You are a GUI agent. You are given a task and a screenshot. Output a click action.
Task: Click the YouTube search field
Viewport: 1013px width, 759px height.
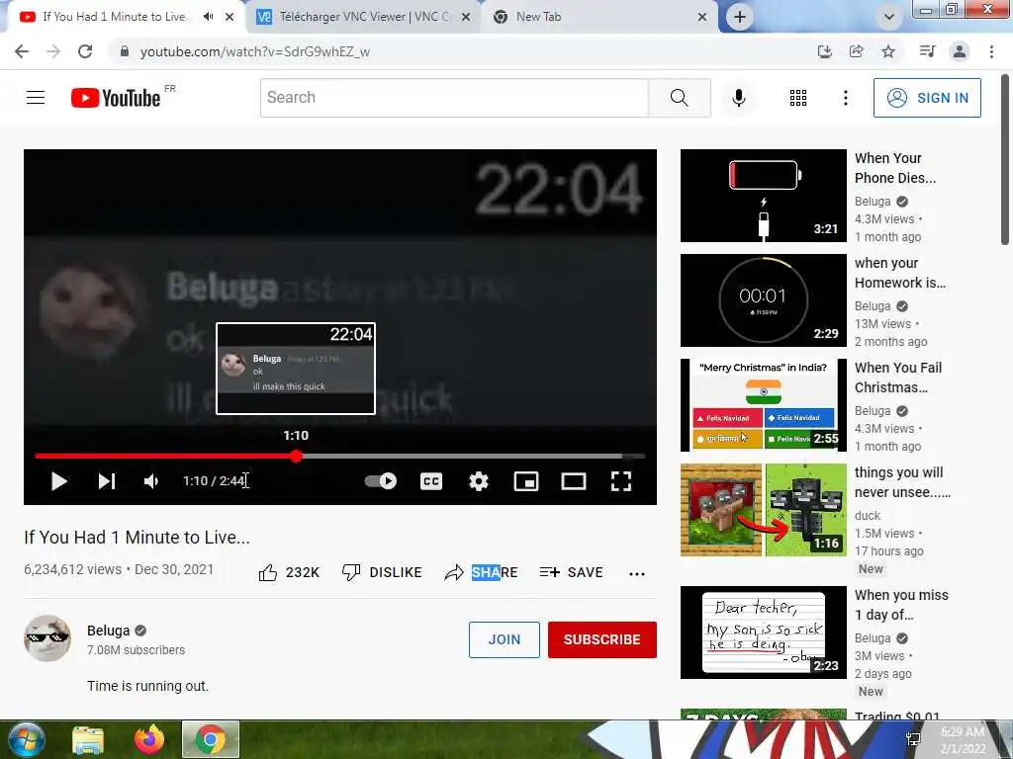[x=454, y=98]
